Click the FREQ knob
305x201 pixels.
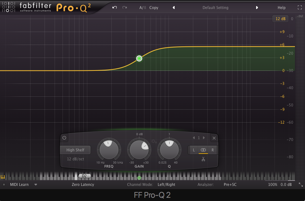(x=109, y=150)
